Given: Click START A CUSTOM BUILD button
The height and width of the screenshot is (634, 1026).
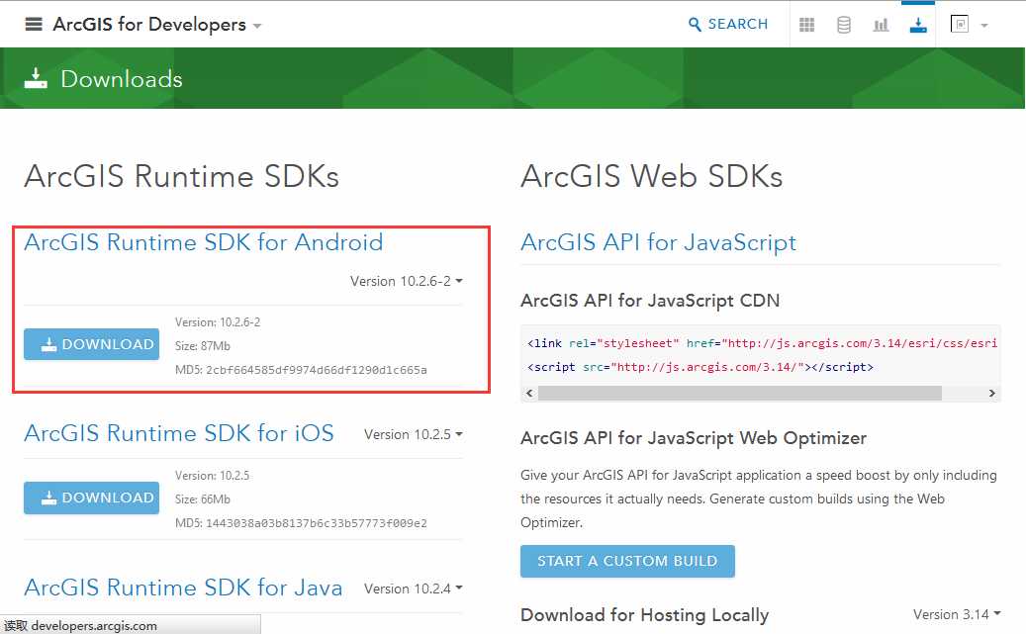Looking at the screenshot, I should (627, 562).
